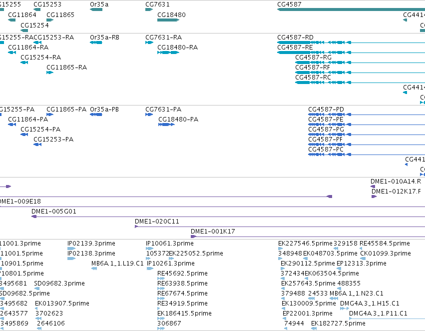Click protein CG4587-PC label

[x=326, y=149]
